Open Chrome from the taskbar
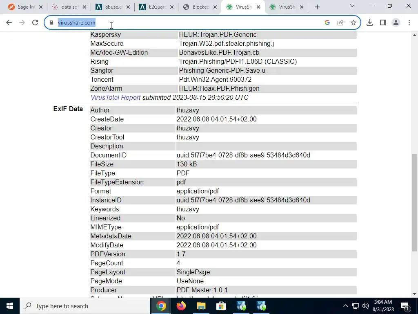The width and height of the screenshot is (418, 314). point(161,306)
